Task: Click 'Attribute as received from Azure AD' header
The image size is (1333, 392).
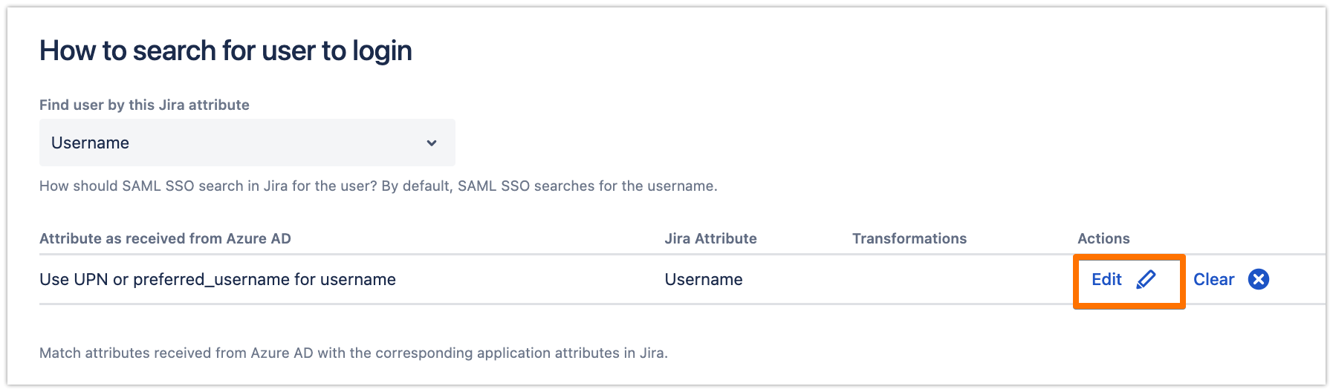Action: [x=165, y=238]
